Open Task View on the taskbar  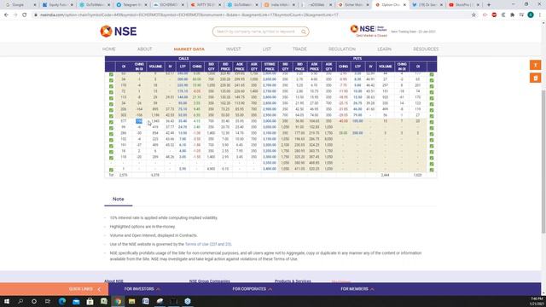[48, 301]
